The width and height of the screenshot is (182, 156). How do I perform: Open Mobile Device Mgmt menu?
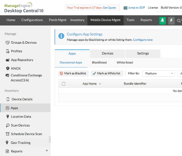pyautogui.click(x=106, y=20)
